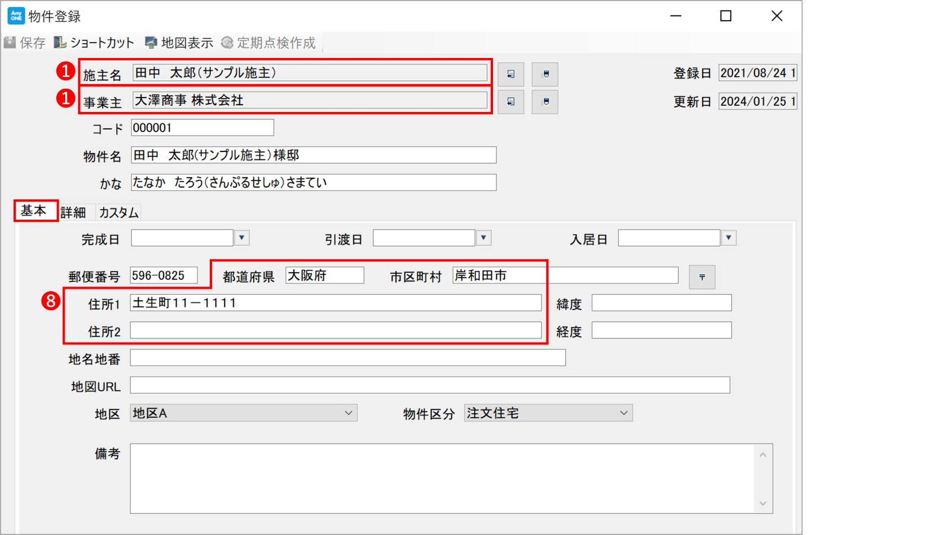Image resolution: width=925 pixels, height=535 pixels.
Task: Click the postal lookup button beside 市区町村
Action: [x=702, y=277]
